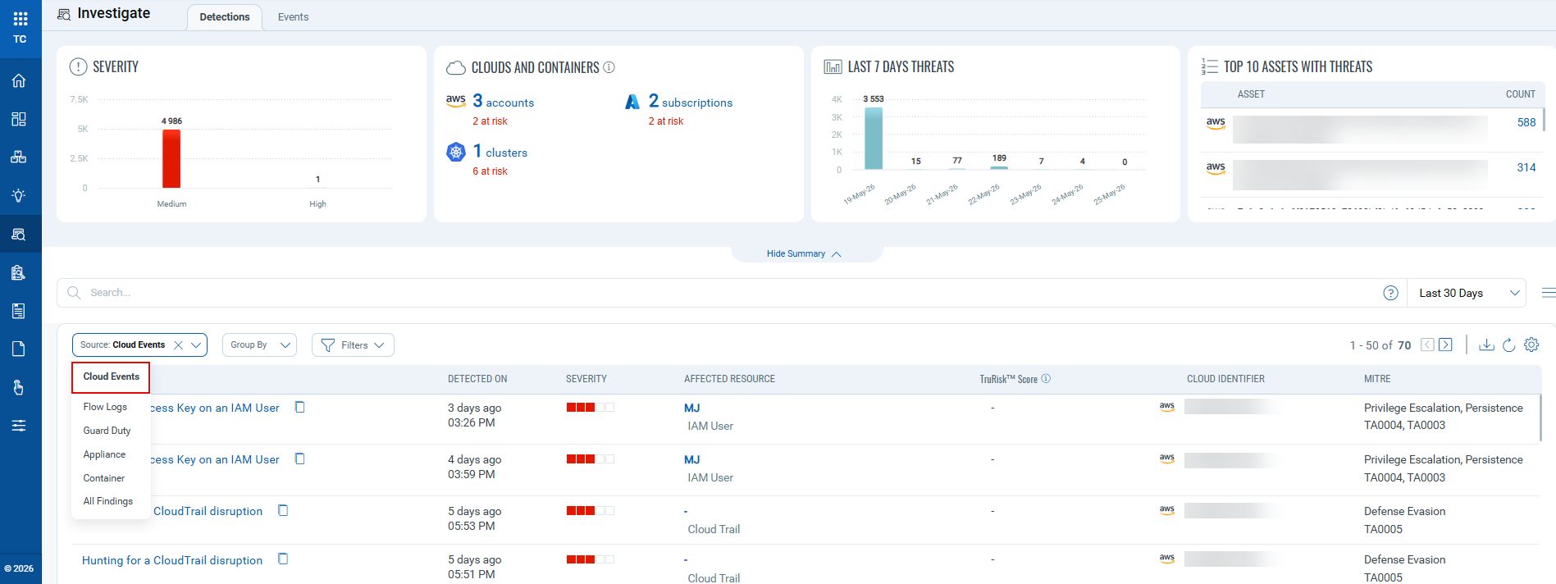Click the Medium severity red bar

click(x=171, y=159)
